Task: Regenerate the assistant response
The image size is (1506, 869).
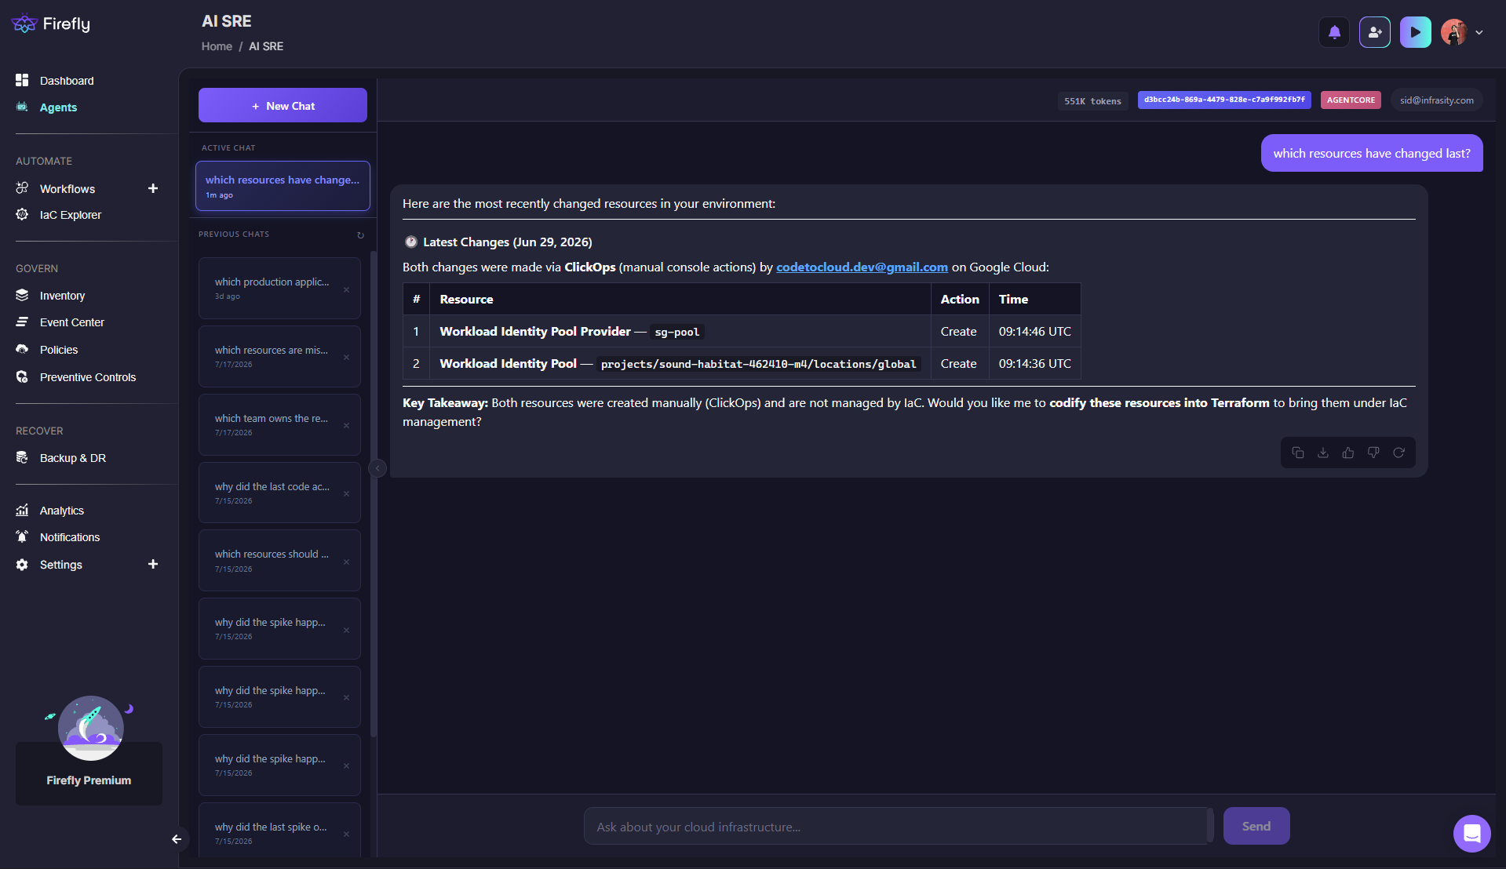Action: click(x=1398, y=453)
